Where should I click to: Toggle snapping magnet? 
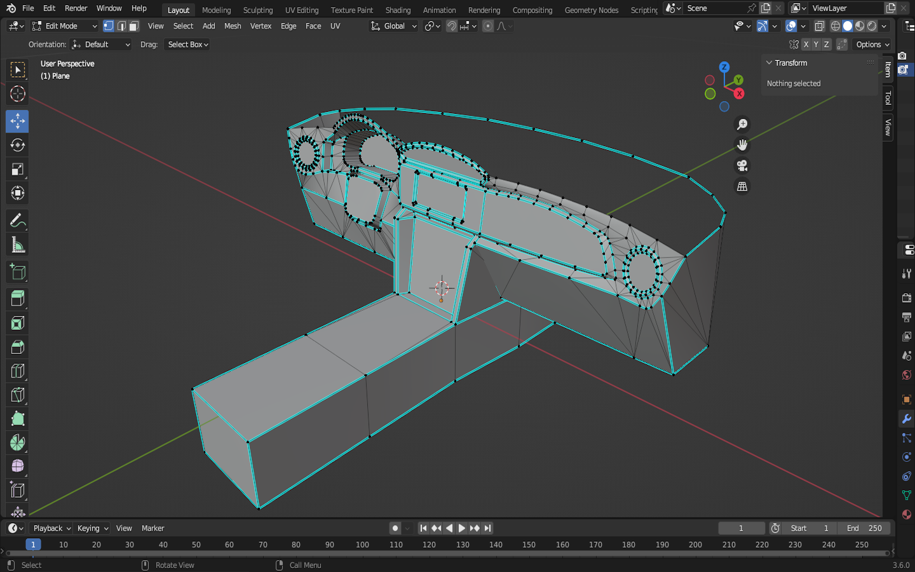(452, 26)
